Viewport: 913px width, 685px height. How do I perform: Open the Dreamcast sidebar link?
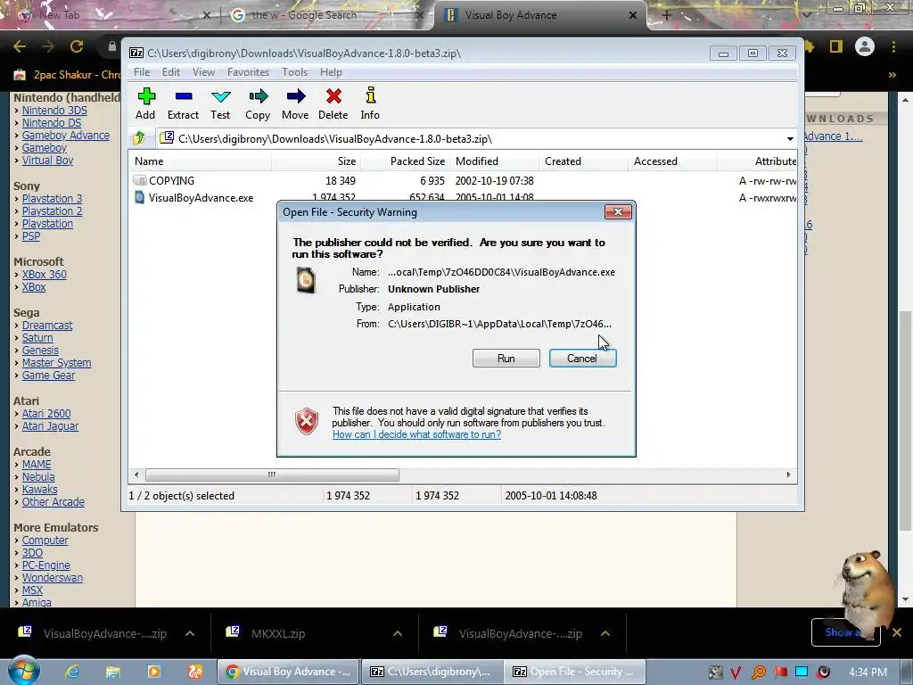pos(47,326)
